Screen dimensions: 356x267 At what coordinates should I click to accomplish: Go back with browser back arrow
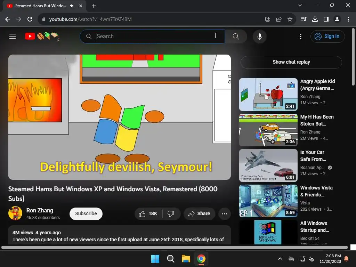[8, 19]
